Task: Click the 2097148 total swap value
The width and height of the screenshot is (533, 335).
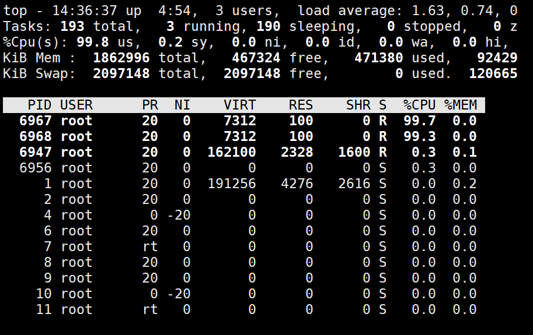Action: 121,73
